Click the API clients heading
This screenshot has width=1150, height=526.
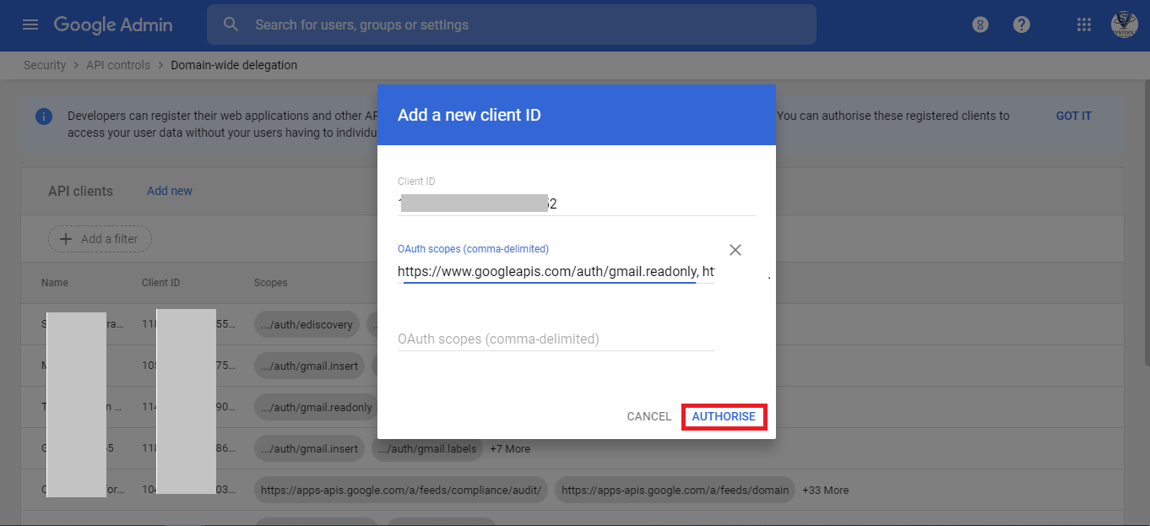point(80,192)
